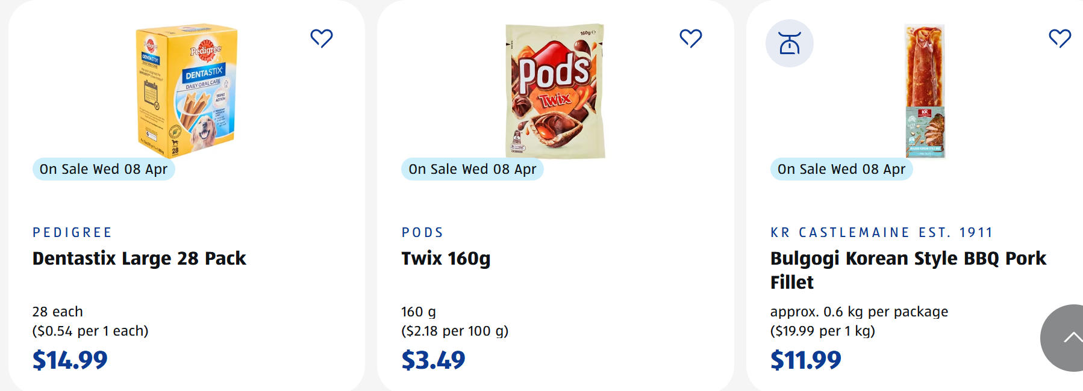Click the $3.49 Twix price
The height and width of the screenshot is (391, 1083).
click(x=433, y=360)
